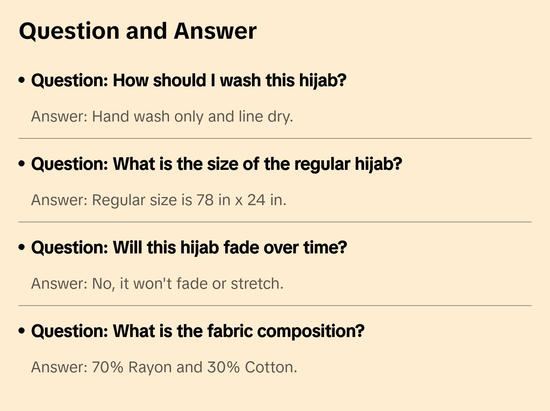The image size is (550, 411).
Task: Click the "Will this hijab fade over time?" question
Action: (189, 248)
